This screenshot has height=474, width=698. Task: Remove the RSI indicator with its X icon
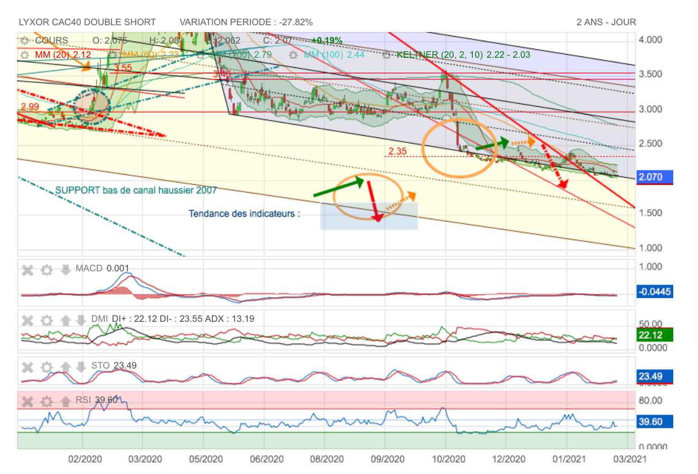pyautogui.click(x=28, y=402)
